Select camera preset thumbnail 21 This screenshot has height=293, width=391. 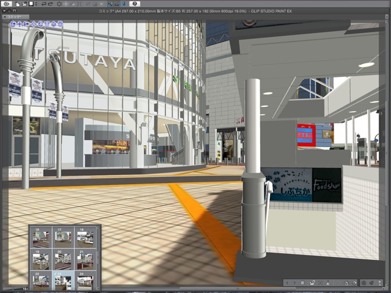(x=86, y=259)
